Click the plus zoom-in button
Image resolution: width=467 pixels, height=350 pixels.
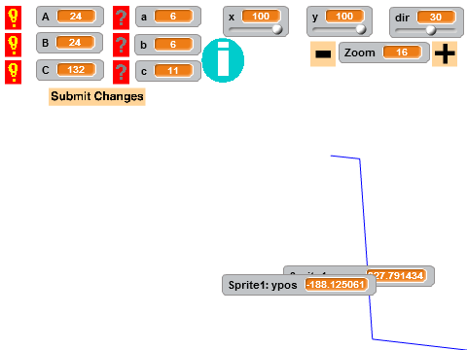(445, 53)
